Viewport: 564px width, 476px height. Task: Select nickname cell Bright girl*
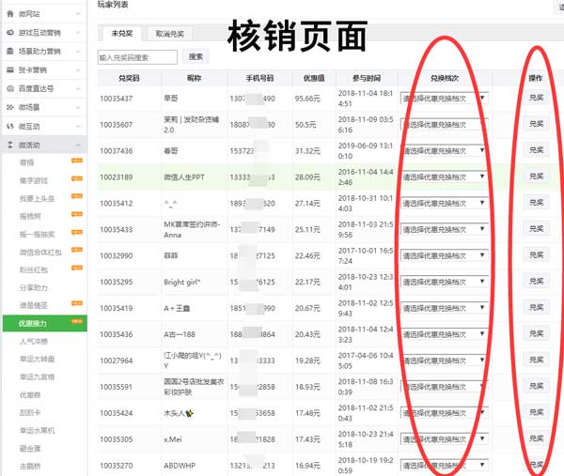(x=182, y=282)
